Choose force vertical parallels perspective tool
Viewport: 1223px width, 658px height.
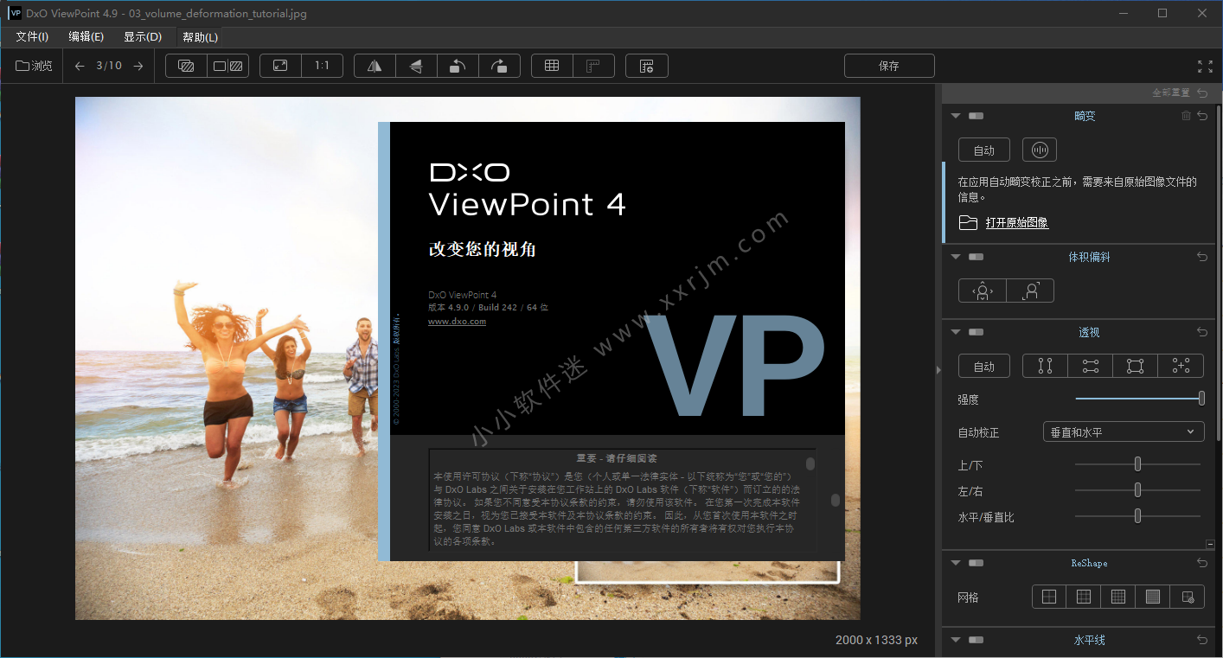pos(1046,366)
